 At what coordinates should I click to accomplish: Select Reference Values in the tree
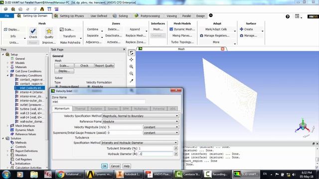point(23,134)
